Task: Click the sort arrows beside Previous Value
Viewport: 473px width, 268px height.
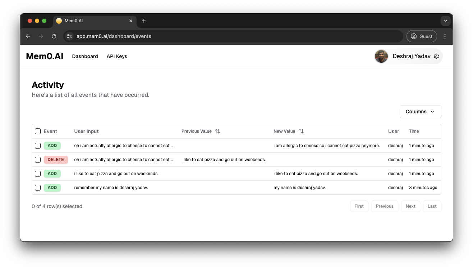Action: (217, 131)
